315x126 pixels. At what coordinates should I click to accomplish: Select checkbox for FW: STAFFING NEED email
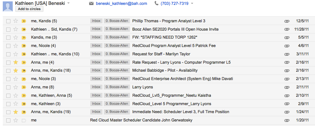pyautogui.click(x=8, y=38)
